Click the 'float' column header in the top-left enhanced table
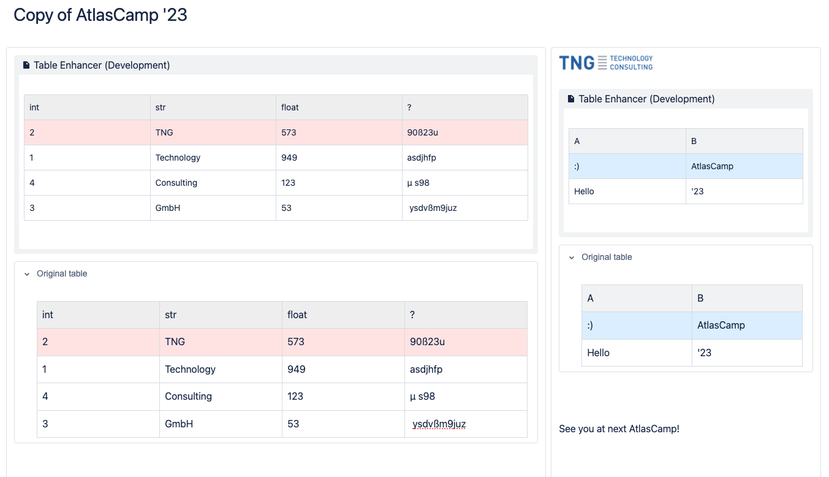829x477 pixels. [x=290, y=107]
